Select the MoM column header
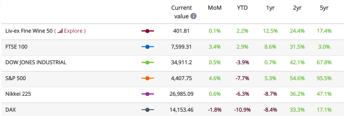The height and width of the screenshot is (116, 344). [x=215, y=8]
